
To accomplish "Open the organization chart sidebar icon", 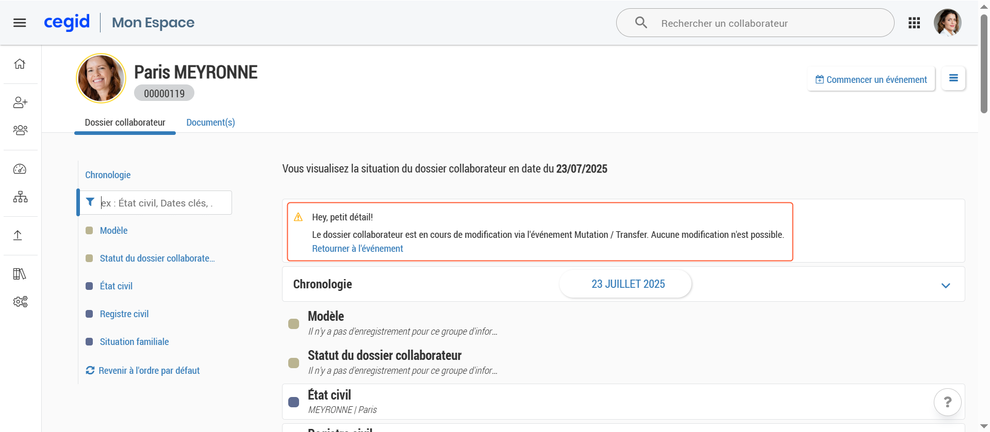I will coord(20,197).
